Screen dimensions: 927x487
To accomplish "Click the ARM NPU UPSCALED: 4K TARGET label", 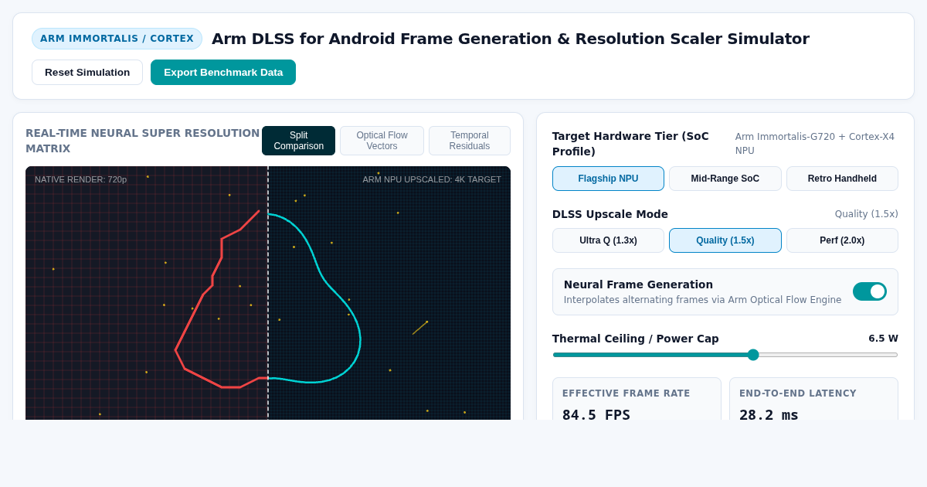I will [432, 179].
